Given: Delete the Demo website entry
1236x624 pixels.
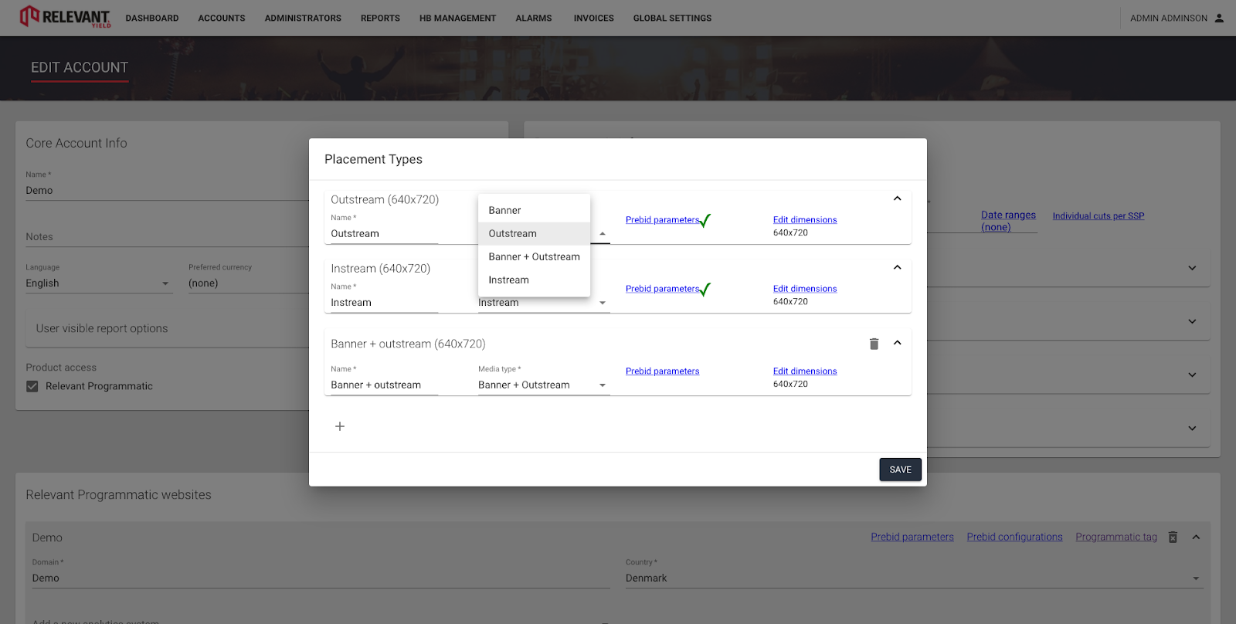Looking at the screenshot, I should tap(1173, 537).
